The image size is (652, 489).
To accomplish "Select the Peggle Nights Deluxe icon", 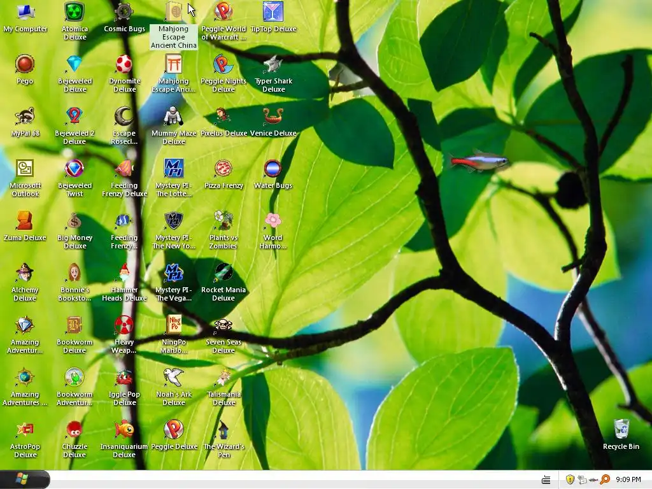I will 223,64.
